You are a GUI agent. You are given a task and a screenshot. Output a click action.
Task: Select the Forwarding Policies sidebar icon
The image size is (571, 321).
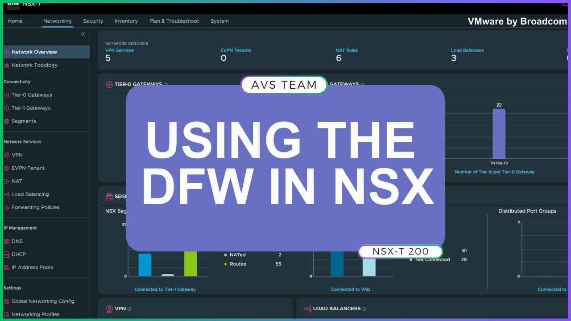[x=7, y=207]
